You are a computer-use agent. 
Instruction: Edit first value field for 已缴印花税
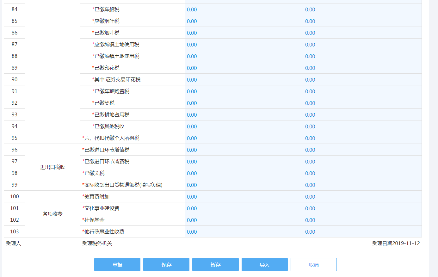(x=244, y=68)
